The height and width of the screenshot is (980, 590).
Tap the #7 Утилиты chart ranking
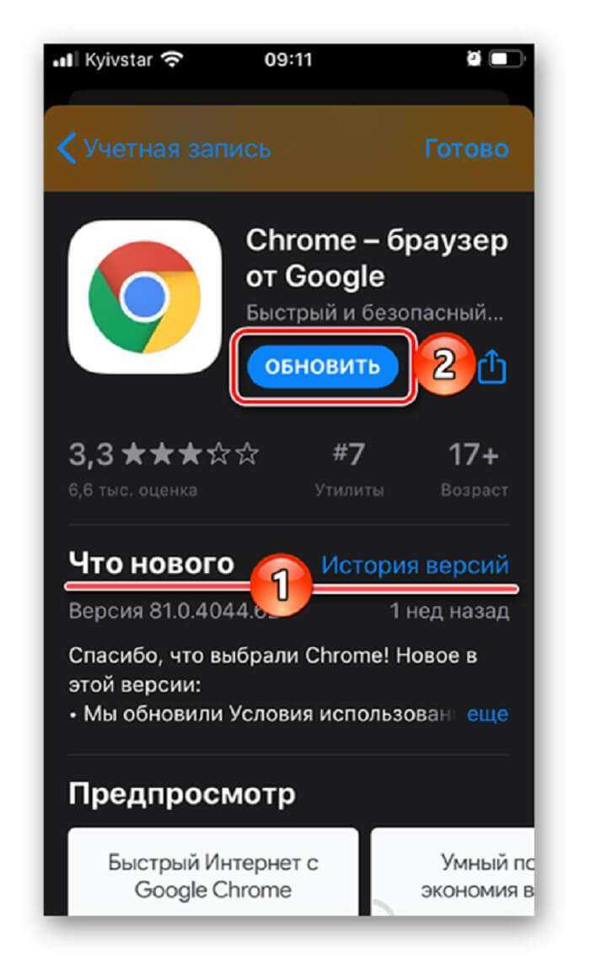coord(349,469)
